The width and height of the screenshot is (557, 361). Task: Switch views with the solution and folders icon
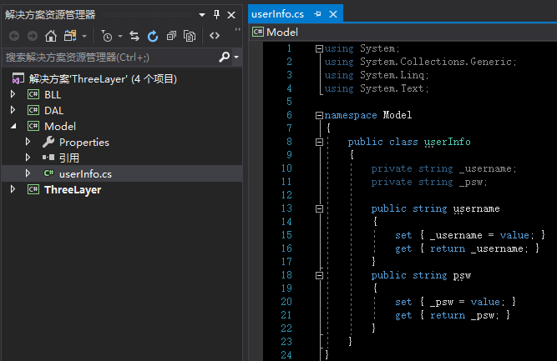point(70,36)
